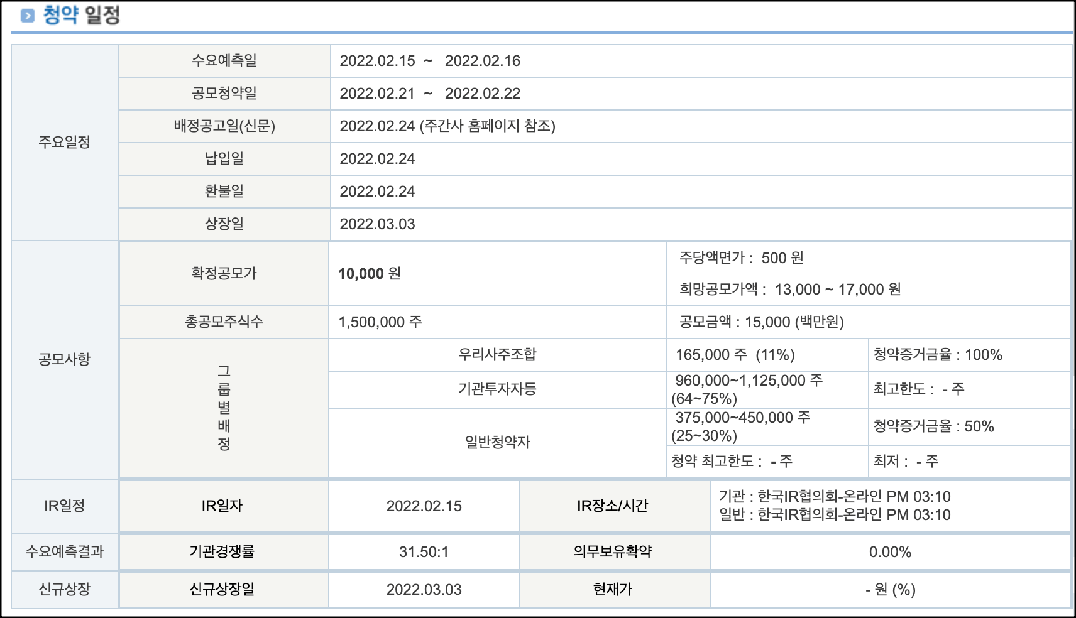Click the 0.00% value
Viewport: 1076px width, 618px height.
[x=891, y=552]
